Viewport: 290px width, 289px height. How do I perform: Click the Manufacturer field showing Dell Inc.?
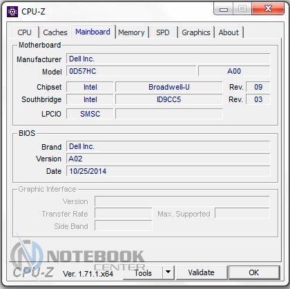point(168,59)
